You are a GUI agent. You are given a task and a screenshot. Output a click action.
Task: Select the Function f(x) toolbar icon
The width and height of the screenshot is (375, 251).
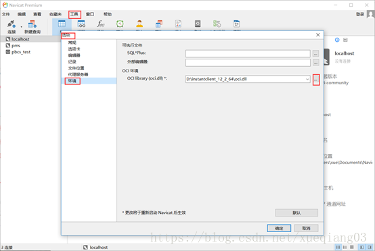[x=100, y=24]
